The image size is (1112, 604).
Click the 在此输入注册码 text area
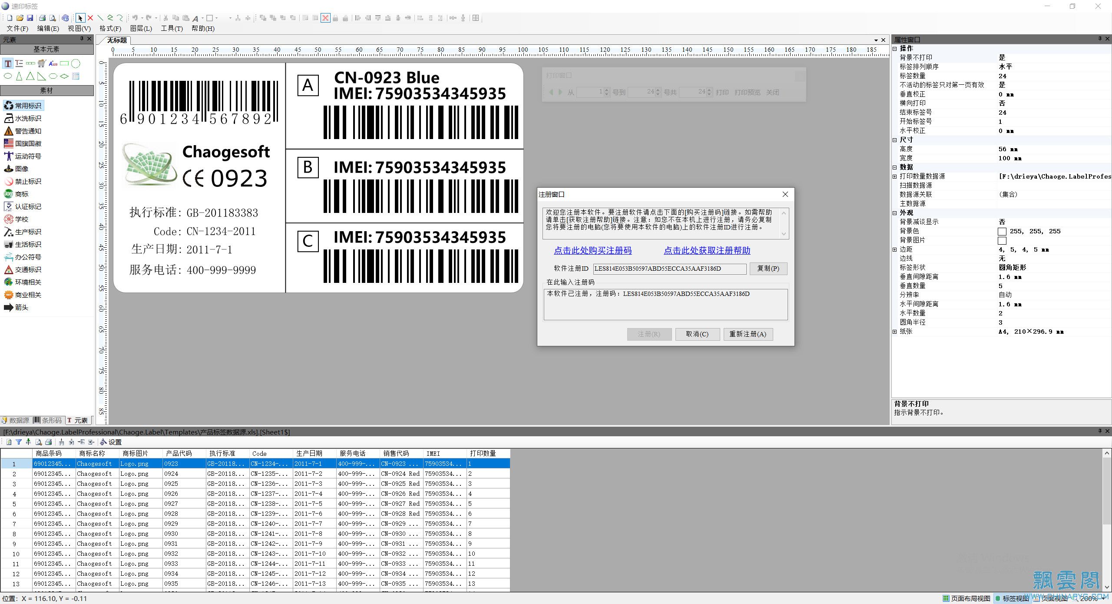tap(665, 305)
